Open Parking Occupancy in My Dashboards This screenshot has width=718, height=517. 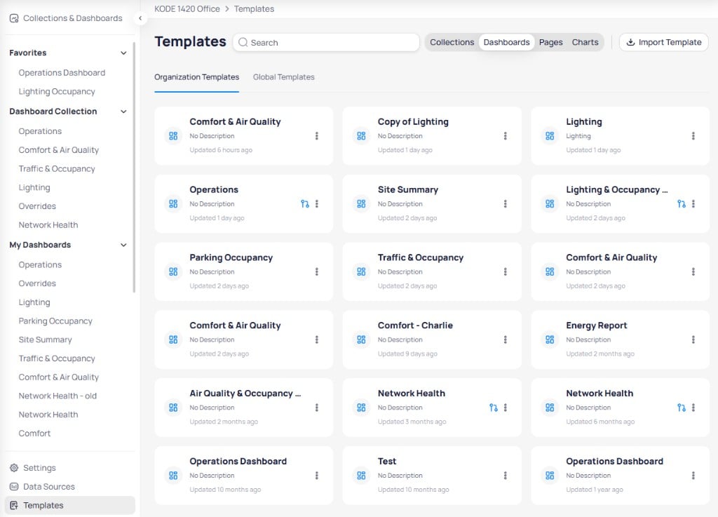[55, 321]
